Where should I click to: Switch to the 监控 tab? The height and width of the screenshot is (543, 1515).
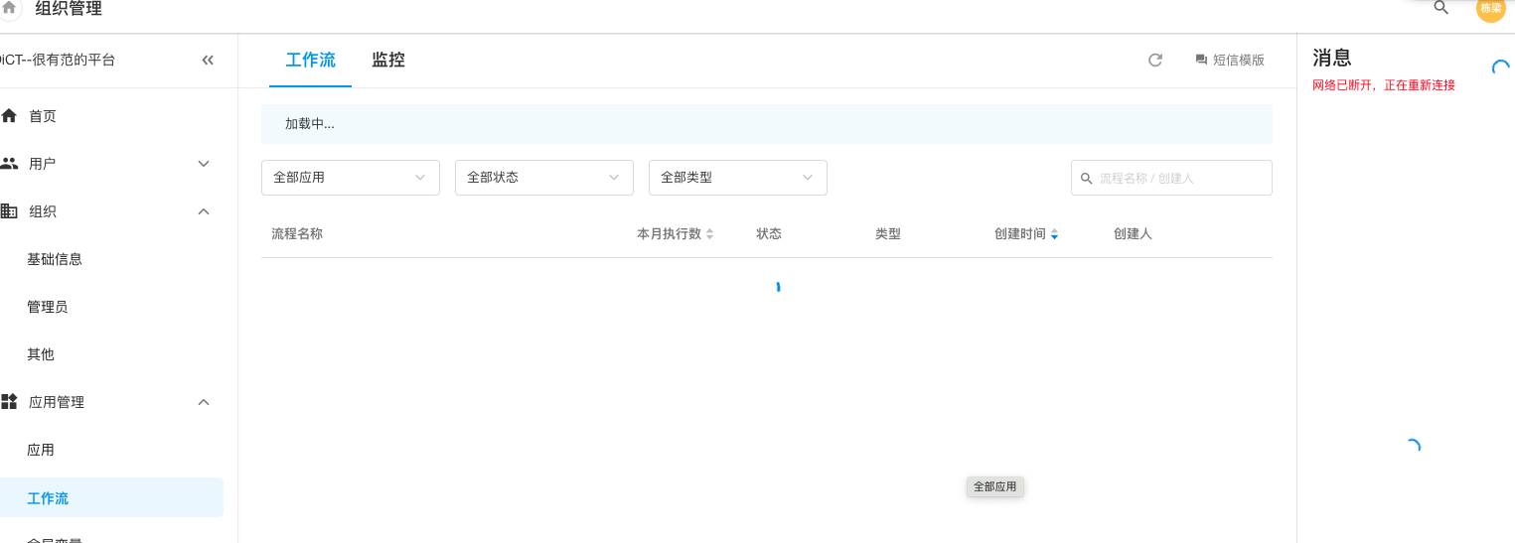[x=388, y=60]
